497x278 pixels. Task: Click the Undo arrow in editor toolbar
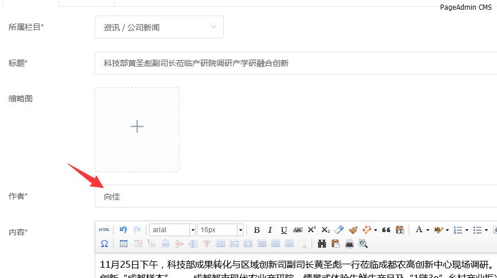click(123, 230)
